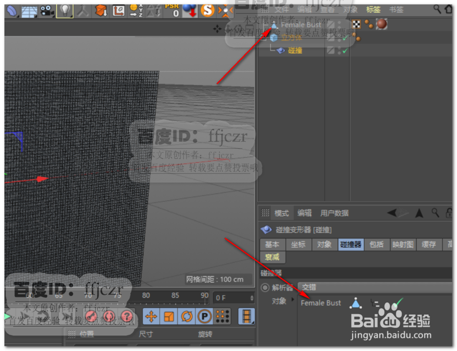Toggle the parameter P key icon
This screenshot has width=457, height=351.
pyautogui.click(x=205, y=316)
